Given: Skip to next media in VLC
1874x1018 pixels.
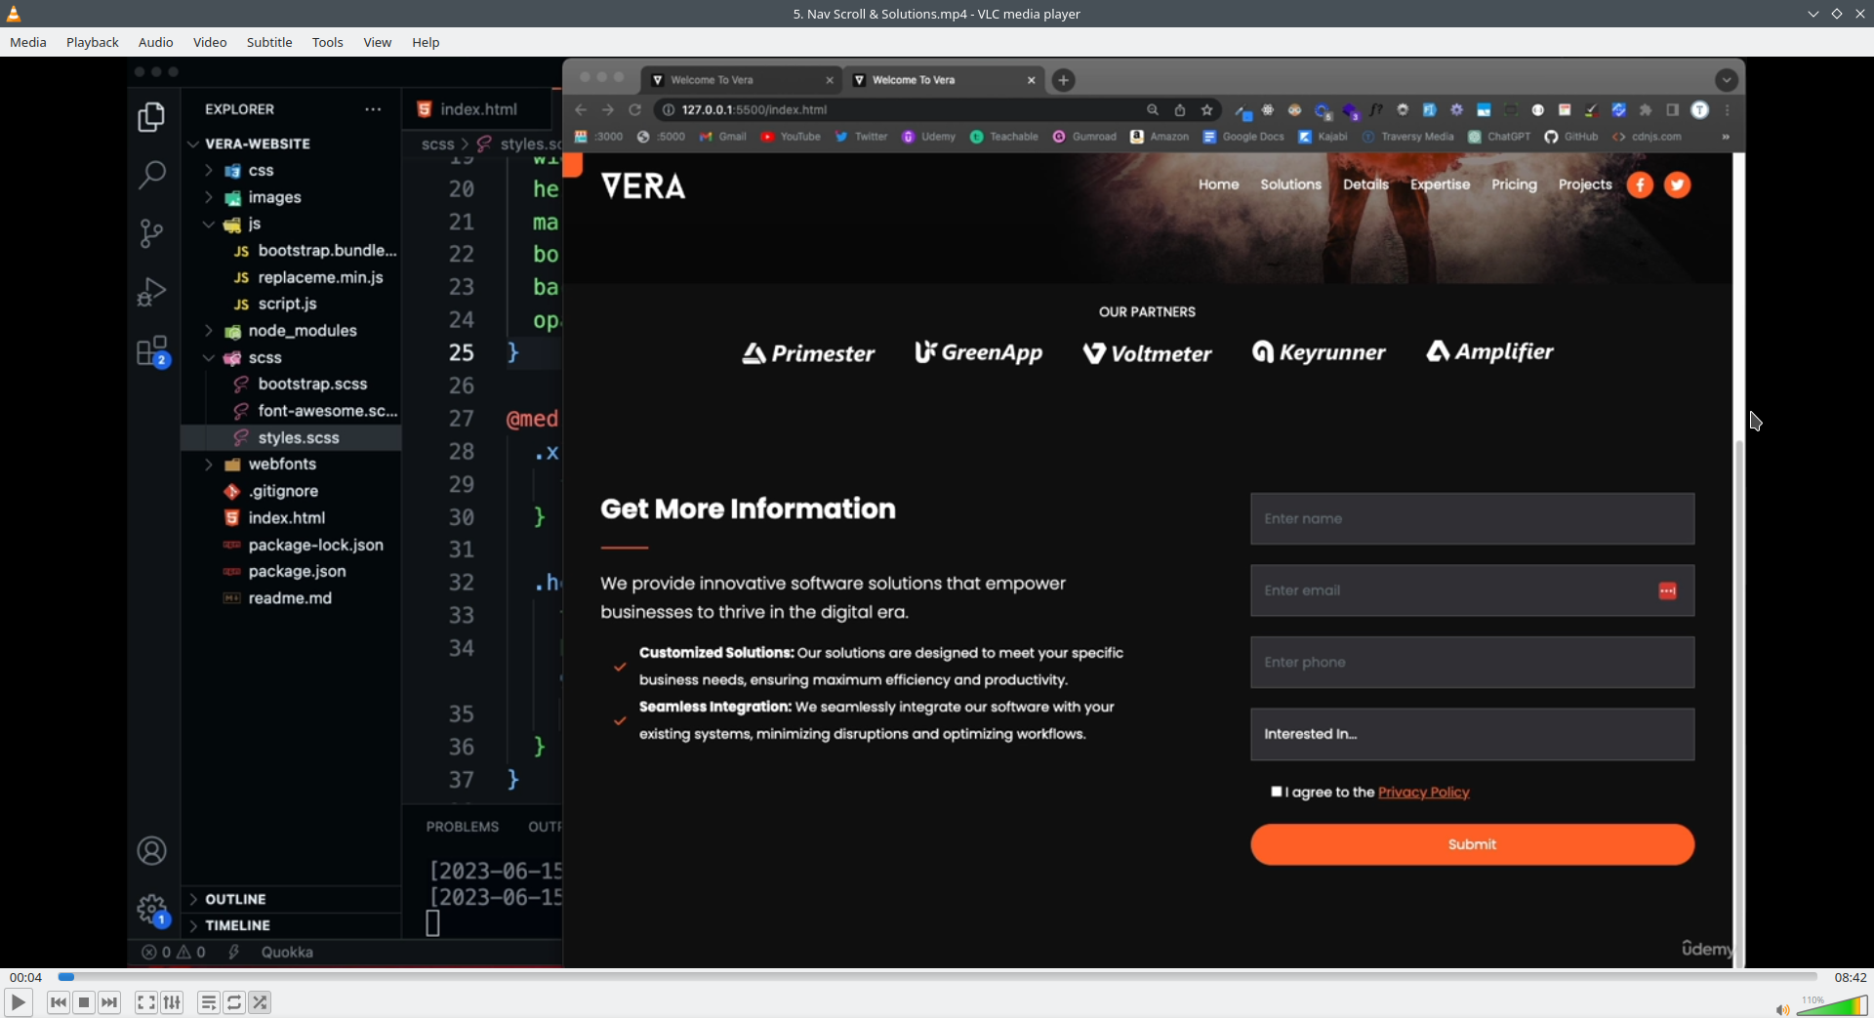Looking at the screenshot, I should (109, 1002).
